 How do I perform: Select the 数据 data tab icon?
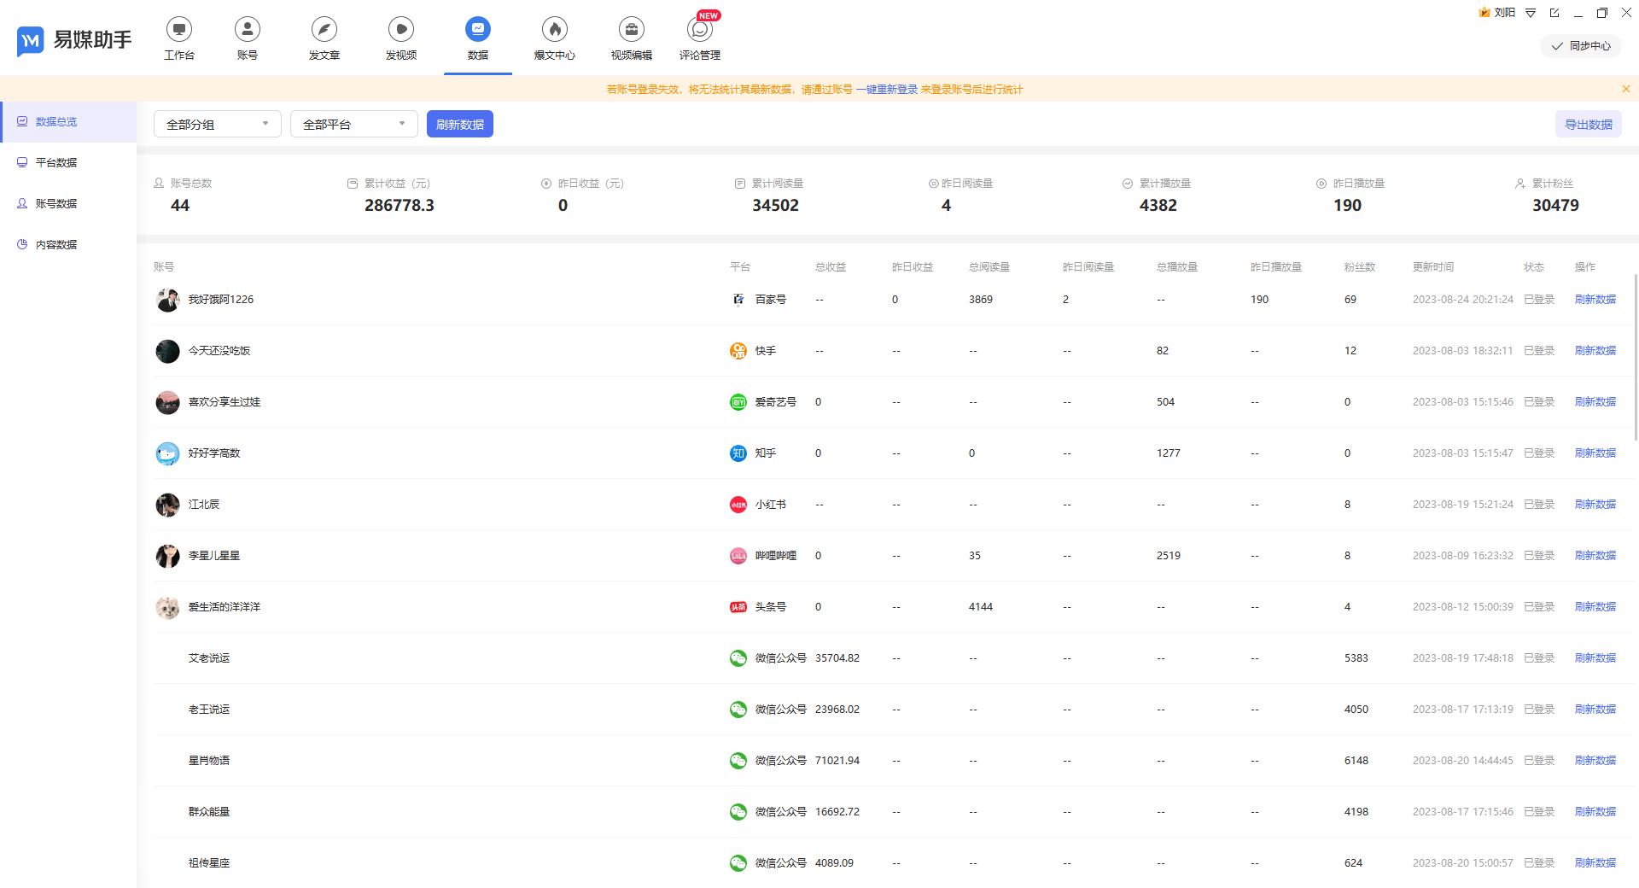pos(477,28)
